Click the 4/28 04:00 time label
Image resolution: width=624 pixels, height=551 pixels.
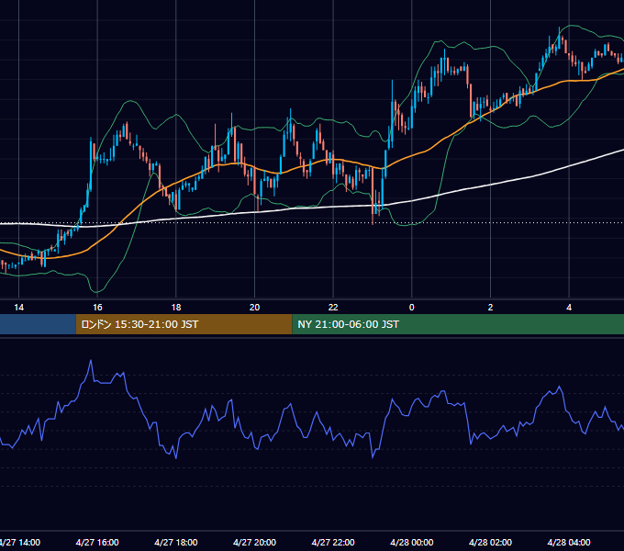[569, 542]
